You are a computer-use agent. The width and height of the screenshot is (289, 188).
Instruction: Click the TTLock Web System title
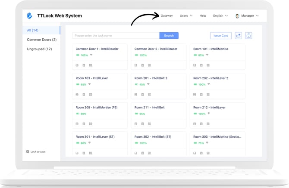pos(60,15)
